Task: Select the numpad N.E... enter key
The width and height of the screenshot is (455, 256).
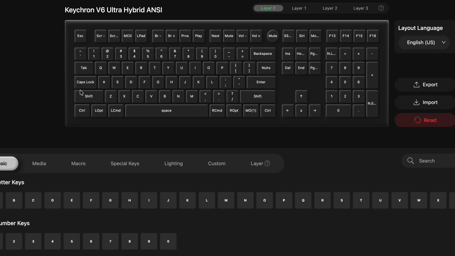Action: 372,104
